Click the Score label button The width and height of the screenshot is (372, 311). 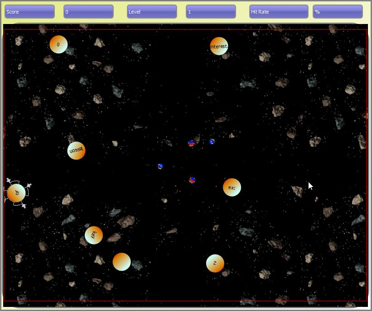pos(29,11)
